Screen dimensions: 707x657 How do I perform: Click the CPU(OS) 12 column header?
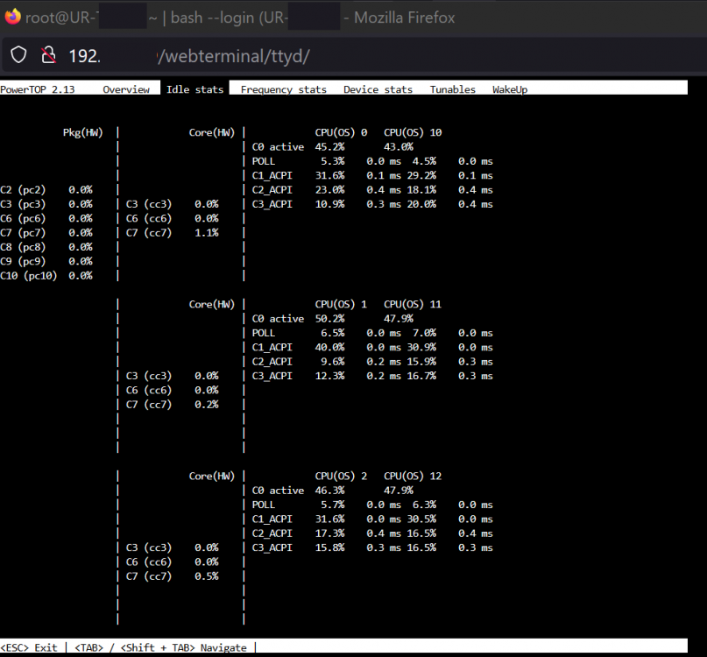[x=413, y=477]
